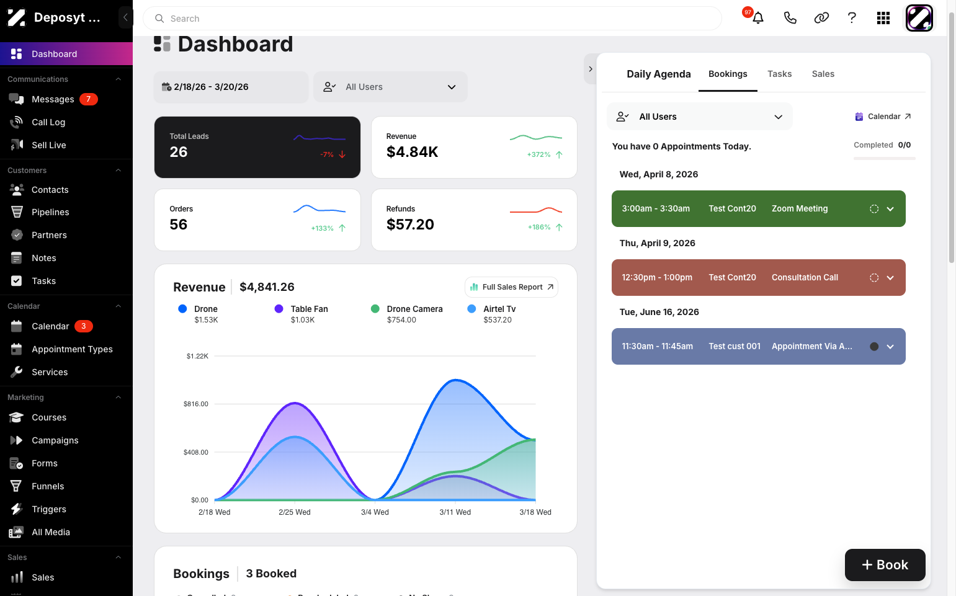956x596 pixels.
Task: Open the user profile avatar
Action: coord(919,18)
